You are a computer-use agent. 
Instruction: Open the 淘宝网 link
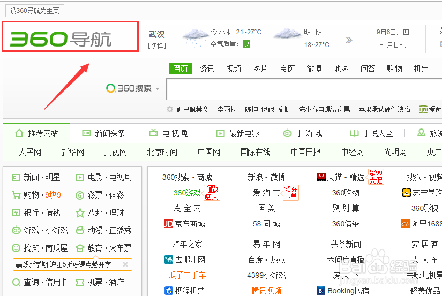tap(187, 208)
